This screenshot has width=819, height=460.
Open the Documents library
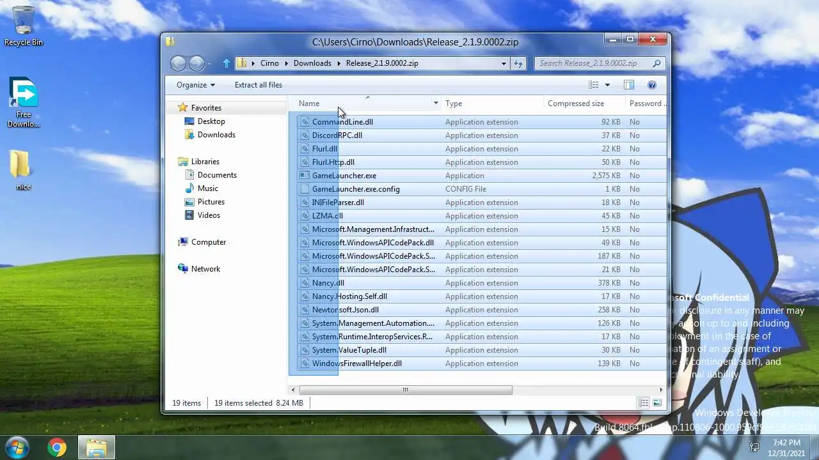[x=217, y=175]
